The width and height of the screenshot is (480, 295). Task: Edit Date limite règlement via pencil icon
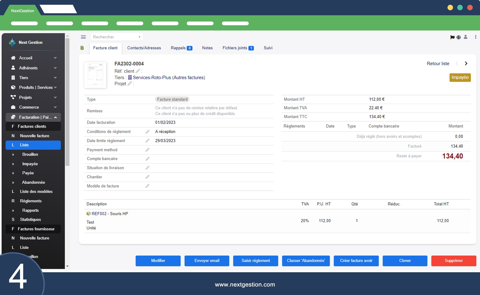(147, 141)
